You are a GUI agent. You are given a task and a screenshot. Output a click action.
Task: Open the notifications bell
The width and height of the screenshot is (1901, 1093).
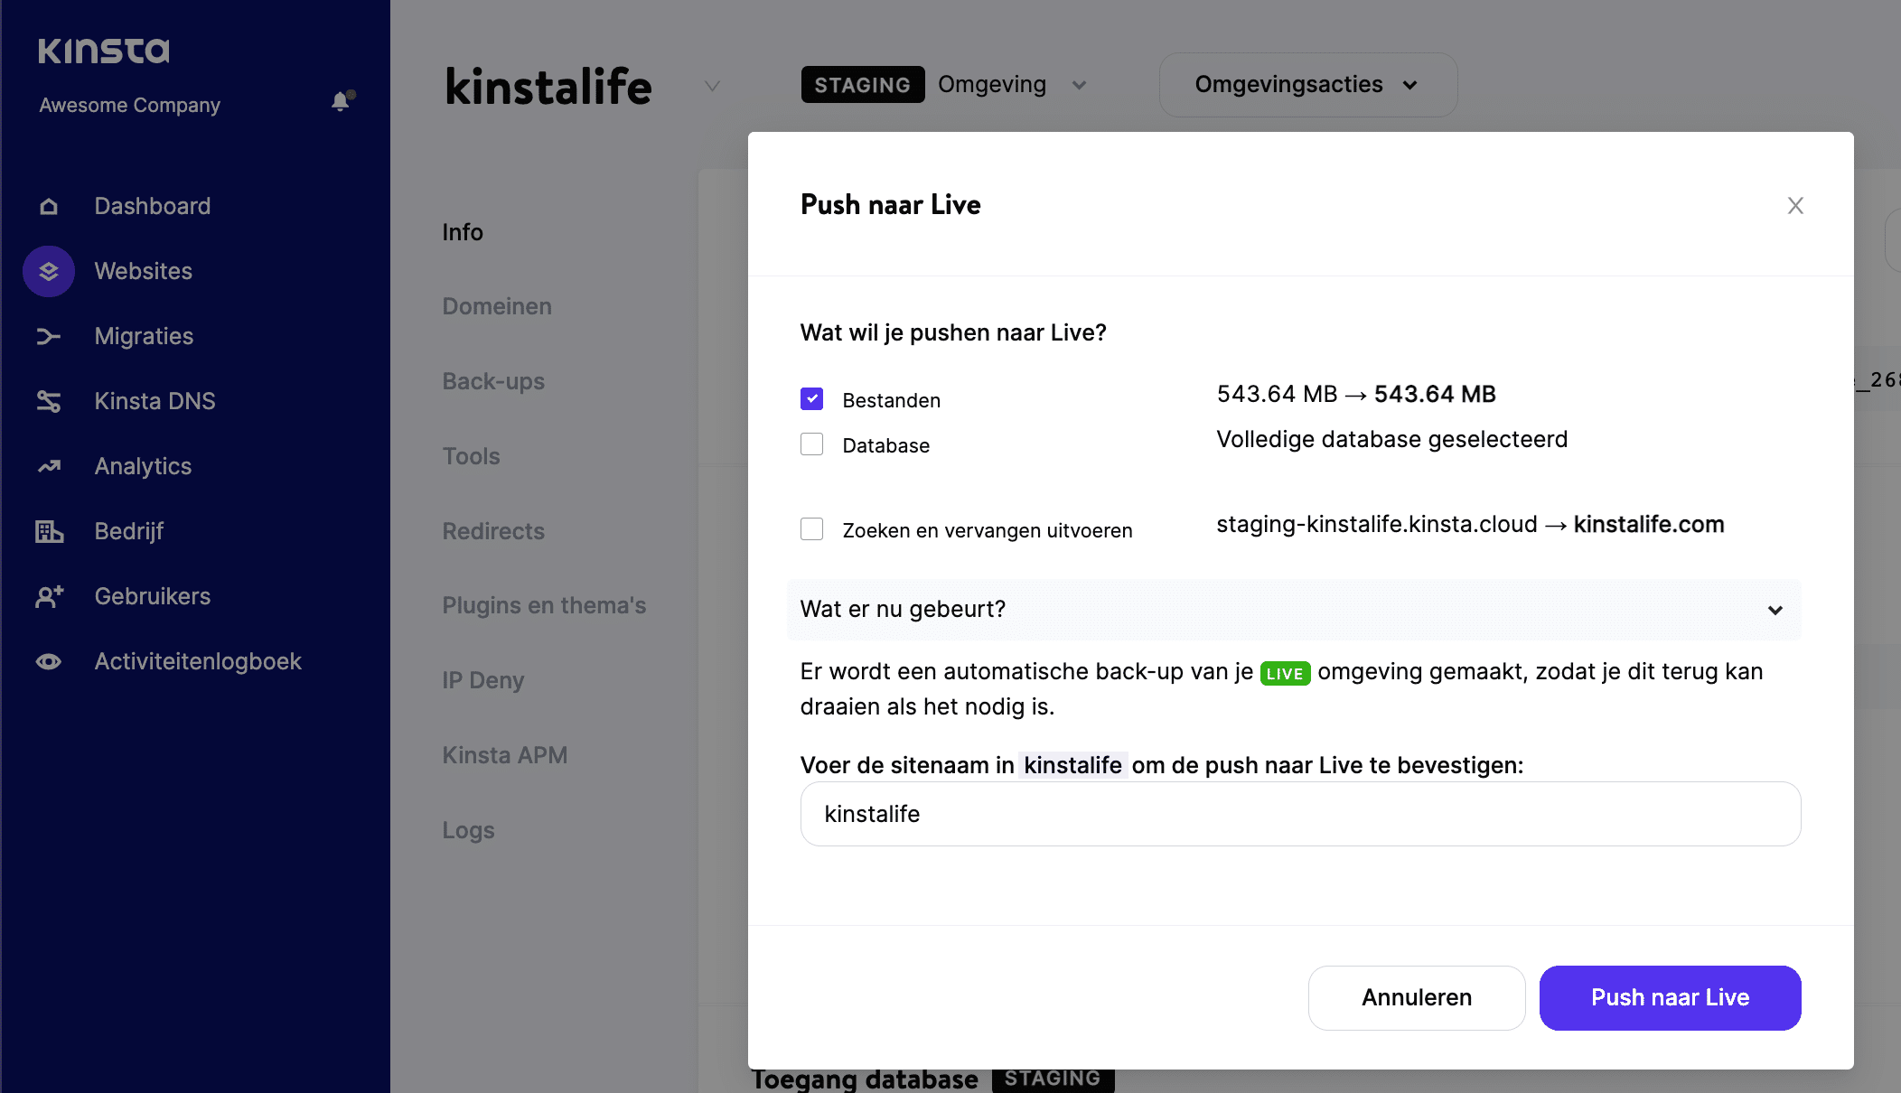tap(342, 100)
